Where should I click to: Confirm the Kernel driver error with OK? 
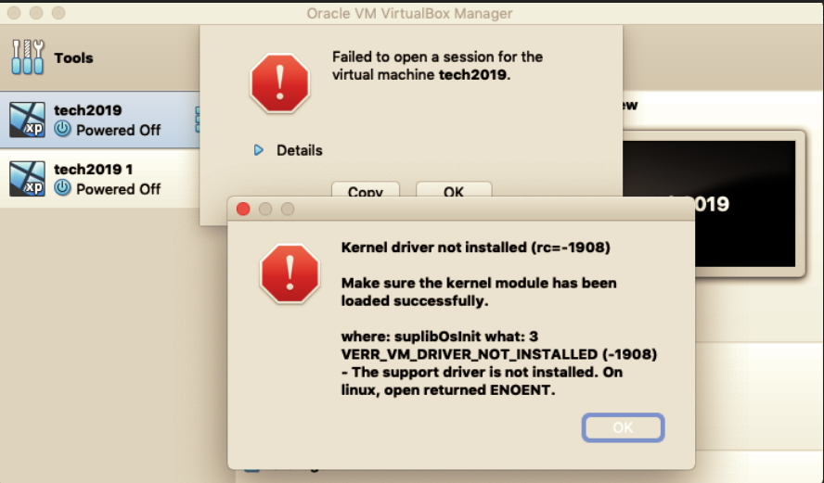point(623,427)
